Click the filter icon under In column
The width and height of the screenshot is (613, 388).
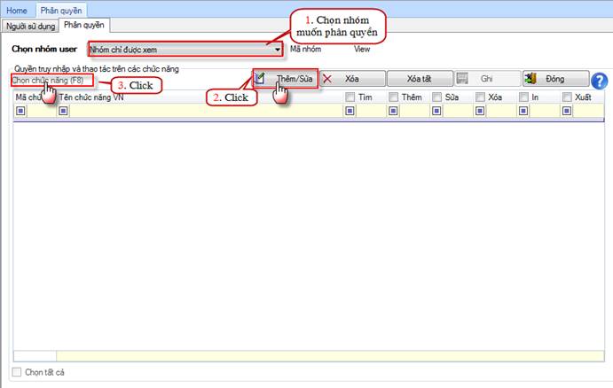click(x=523, y=112)
